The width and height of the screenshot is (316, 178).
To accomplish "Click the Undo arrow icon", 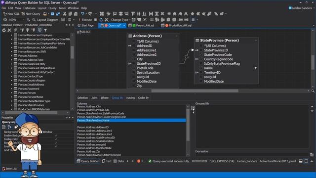I will pos(82,14).
